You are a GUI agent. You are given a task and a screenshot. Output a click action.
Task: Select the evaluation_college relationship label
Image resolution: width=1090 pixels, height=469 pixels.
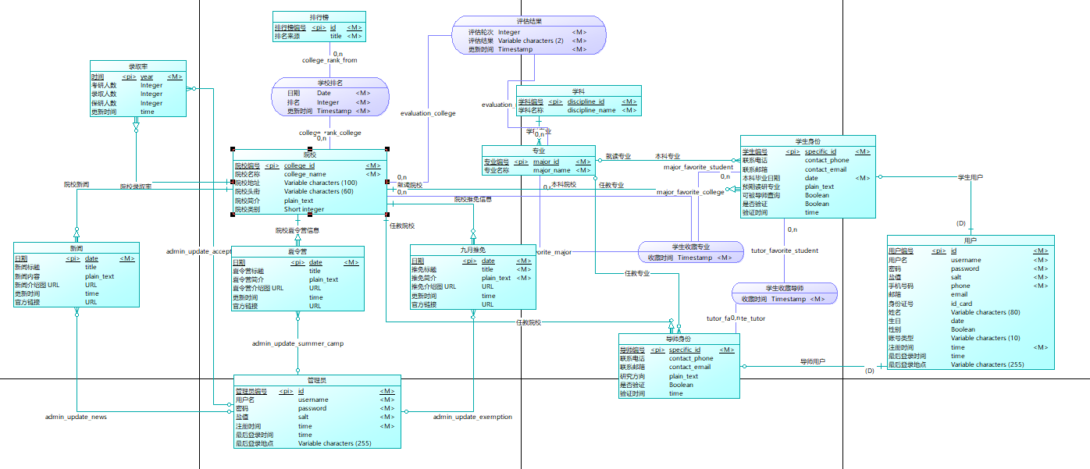tap(428, 113)
